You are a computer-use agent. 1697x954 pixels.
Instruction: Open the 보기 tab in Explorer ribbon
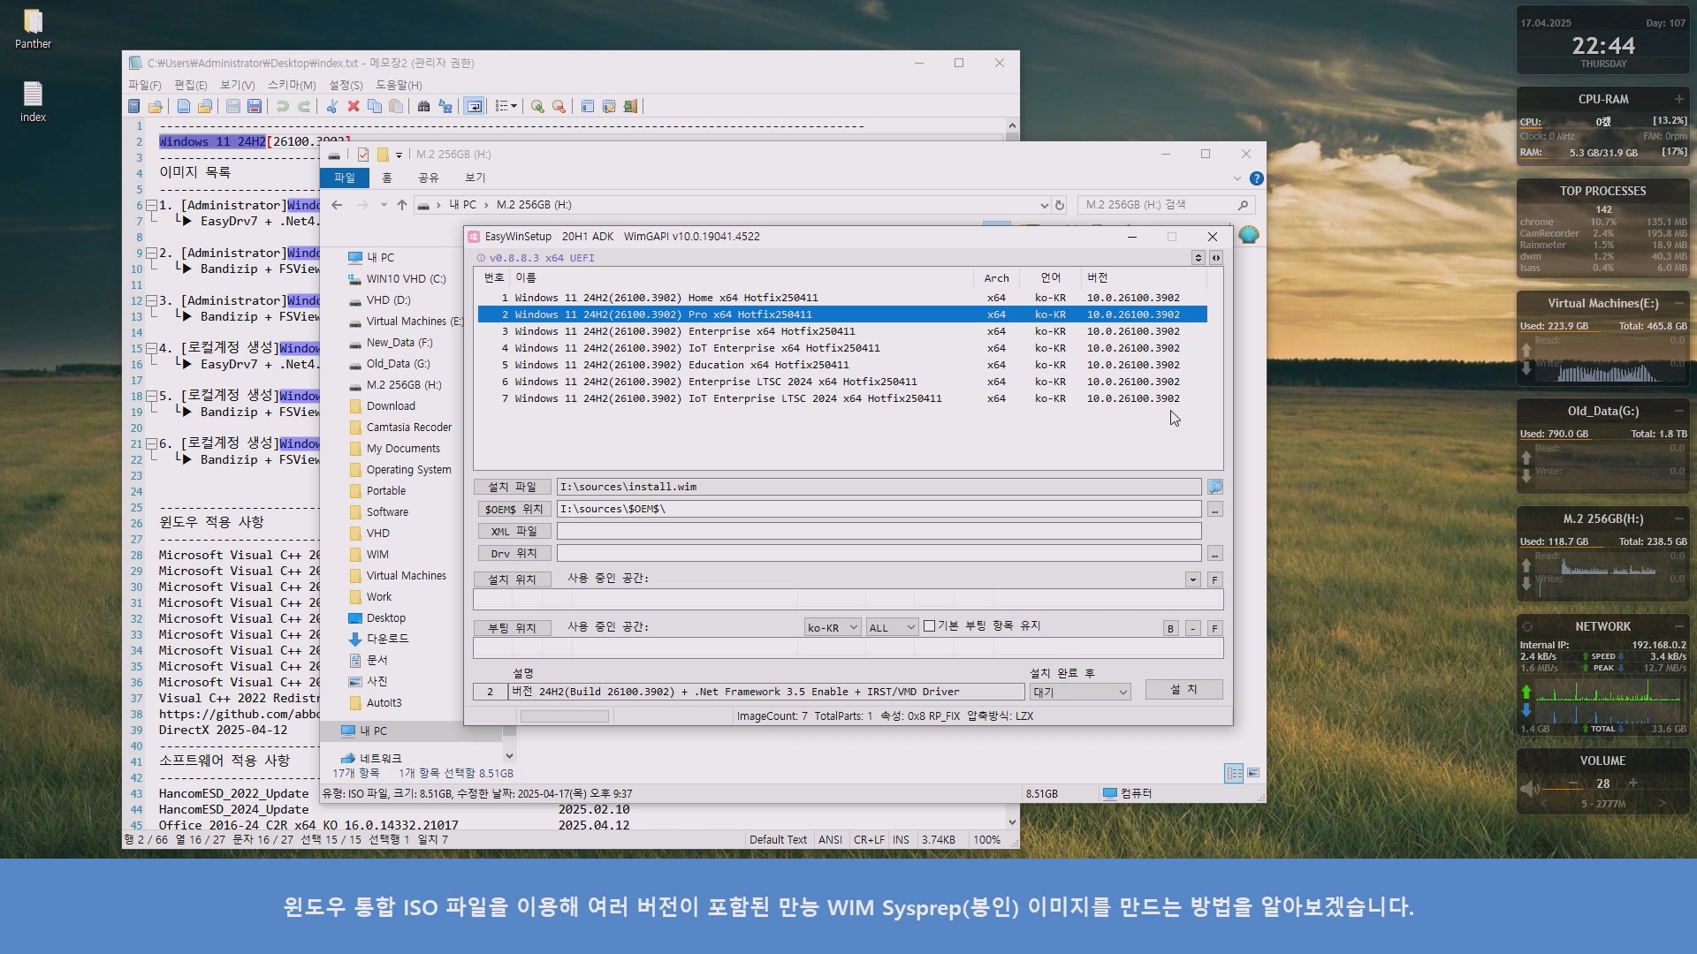[476, 178]
